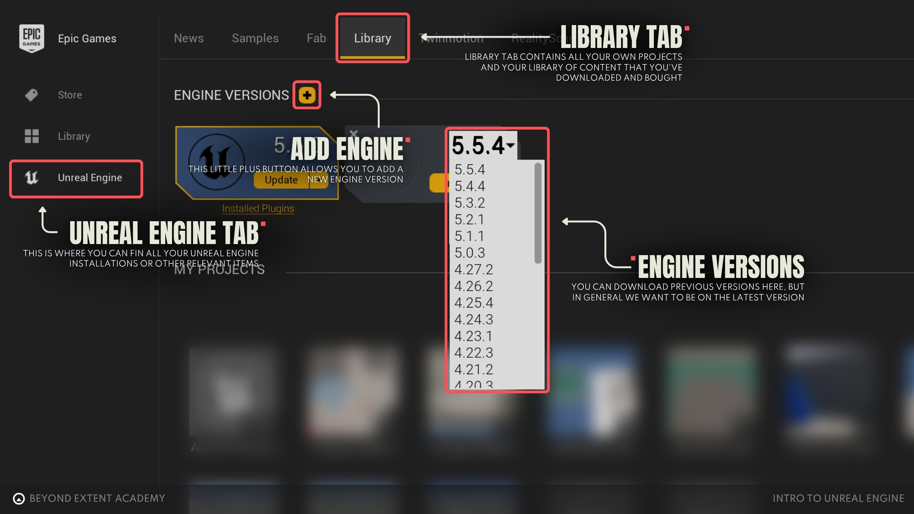
Task: Open the first blurred project thumbnail
Action: 232,391
